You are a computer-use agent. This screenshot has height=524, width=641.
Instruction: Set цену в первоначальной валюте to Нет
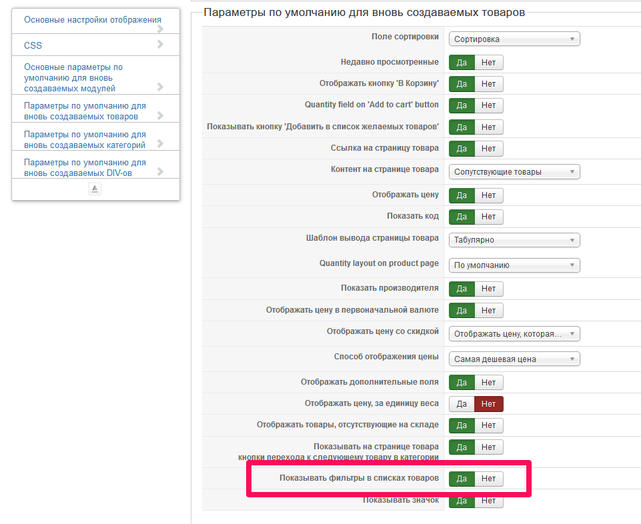(x=488, y=310)
